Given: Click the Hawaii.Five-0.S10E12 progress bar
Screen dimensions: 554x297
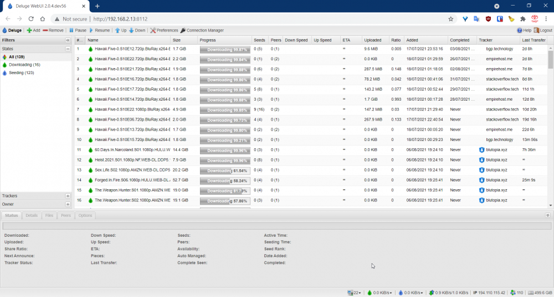Looking at the screenshot, I should [x=225, y=50].
